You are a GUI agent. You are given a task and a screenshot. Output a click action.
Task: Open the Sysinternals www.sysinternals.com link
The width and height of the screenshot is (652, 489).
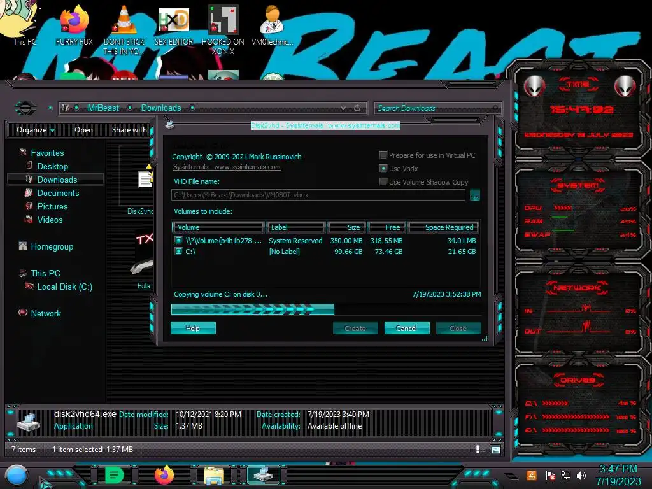coord(227,167)
